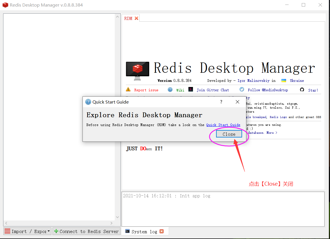
Task: Click Connect to Redis Server button
Action: [86, 231]
